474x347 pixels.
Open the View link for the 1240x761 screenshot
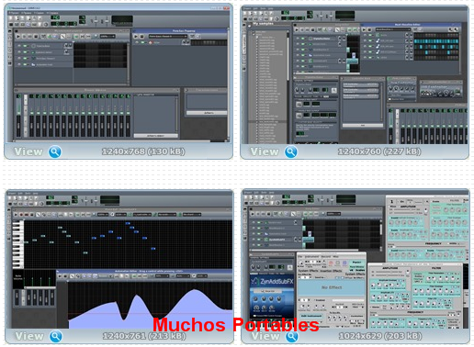(29, 336)
